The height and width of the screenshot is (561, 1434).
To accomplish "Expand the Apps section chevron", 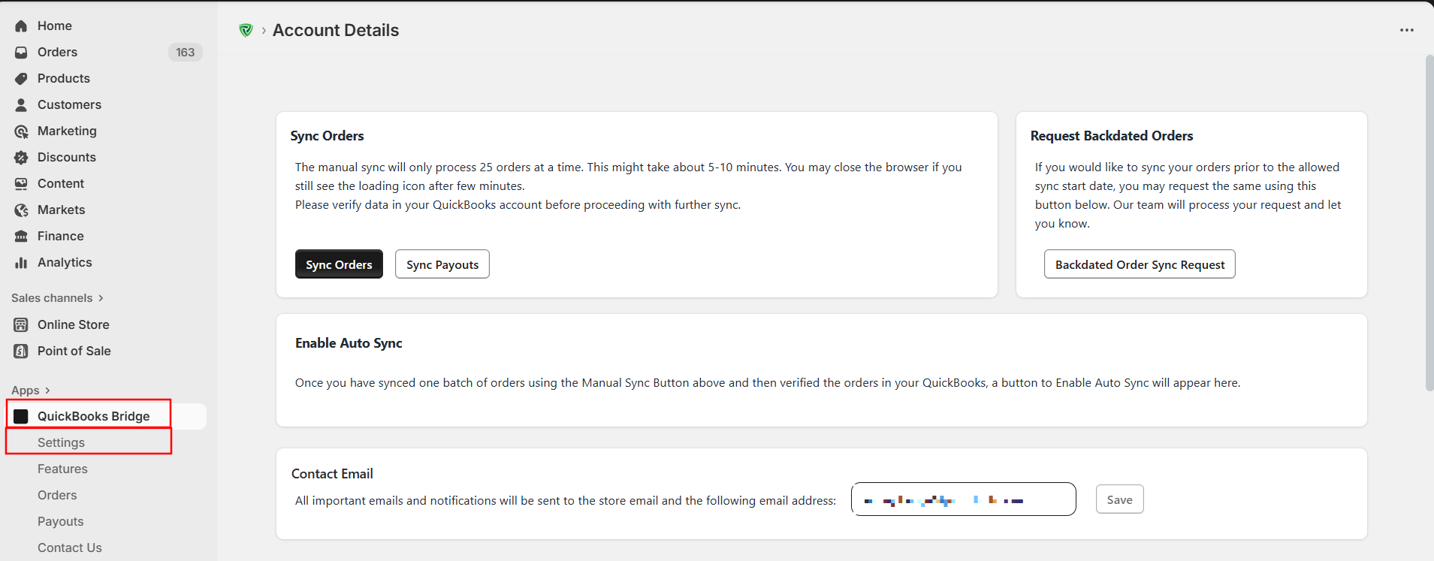I will tap(47, 391).
